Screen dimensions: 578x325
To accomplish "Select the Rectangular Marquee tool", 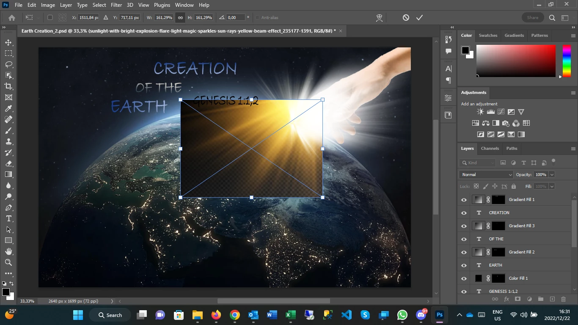I will pos(8,53).
